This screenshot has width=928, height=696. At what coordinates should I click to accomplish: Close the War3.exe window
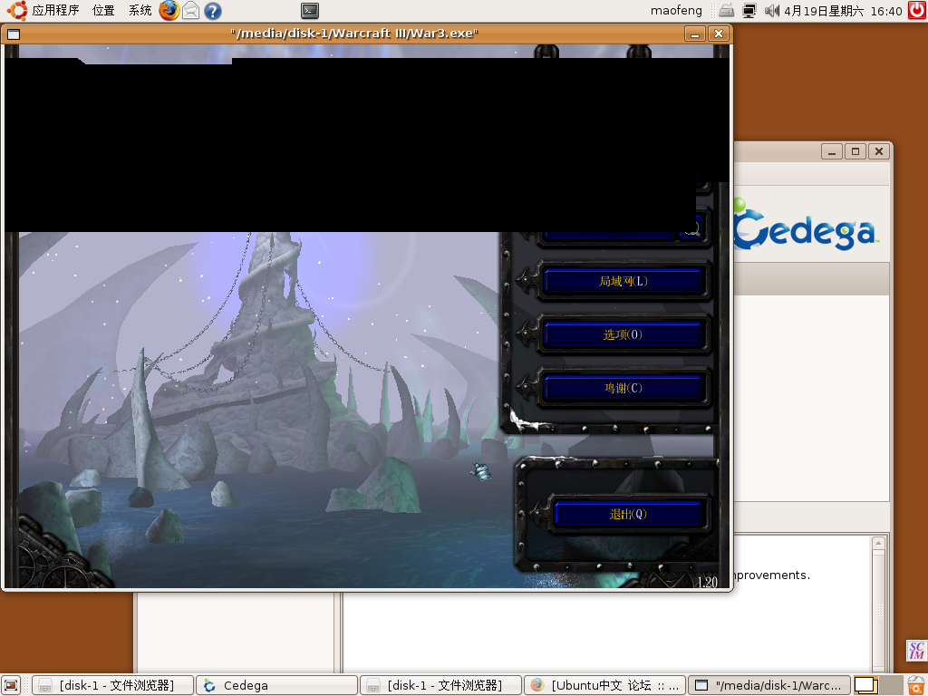coord(719,34)
